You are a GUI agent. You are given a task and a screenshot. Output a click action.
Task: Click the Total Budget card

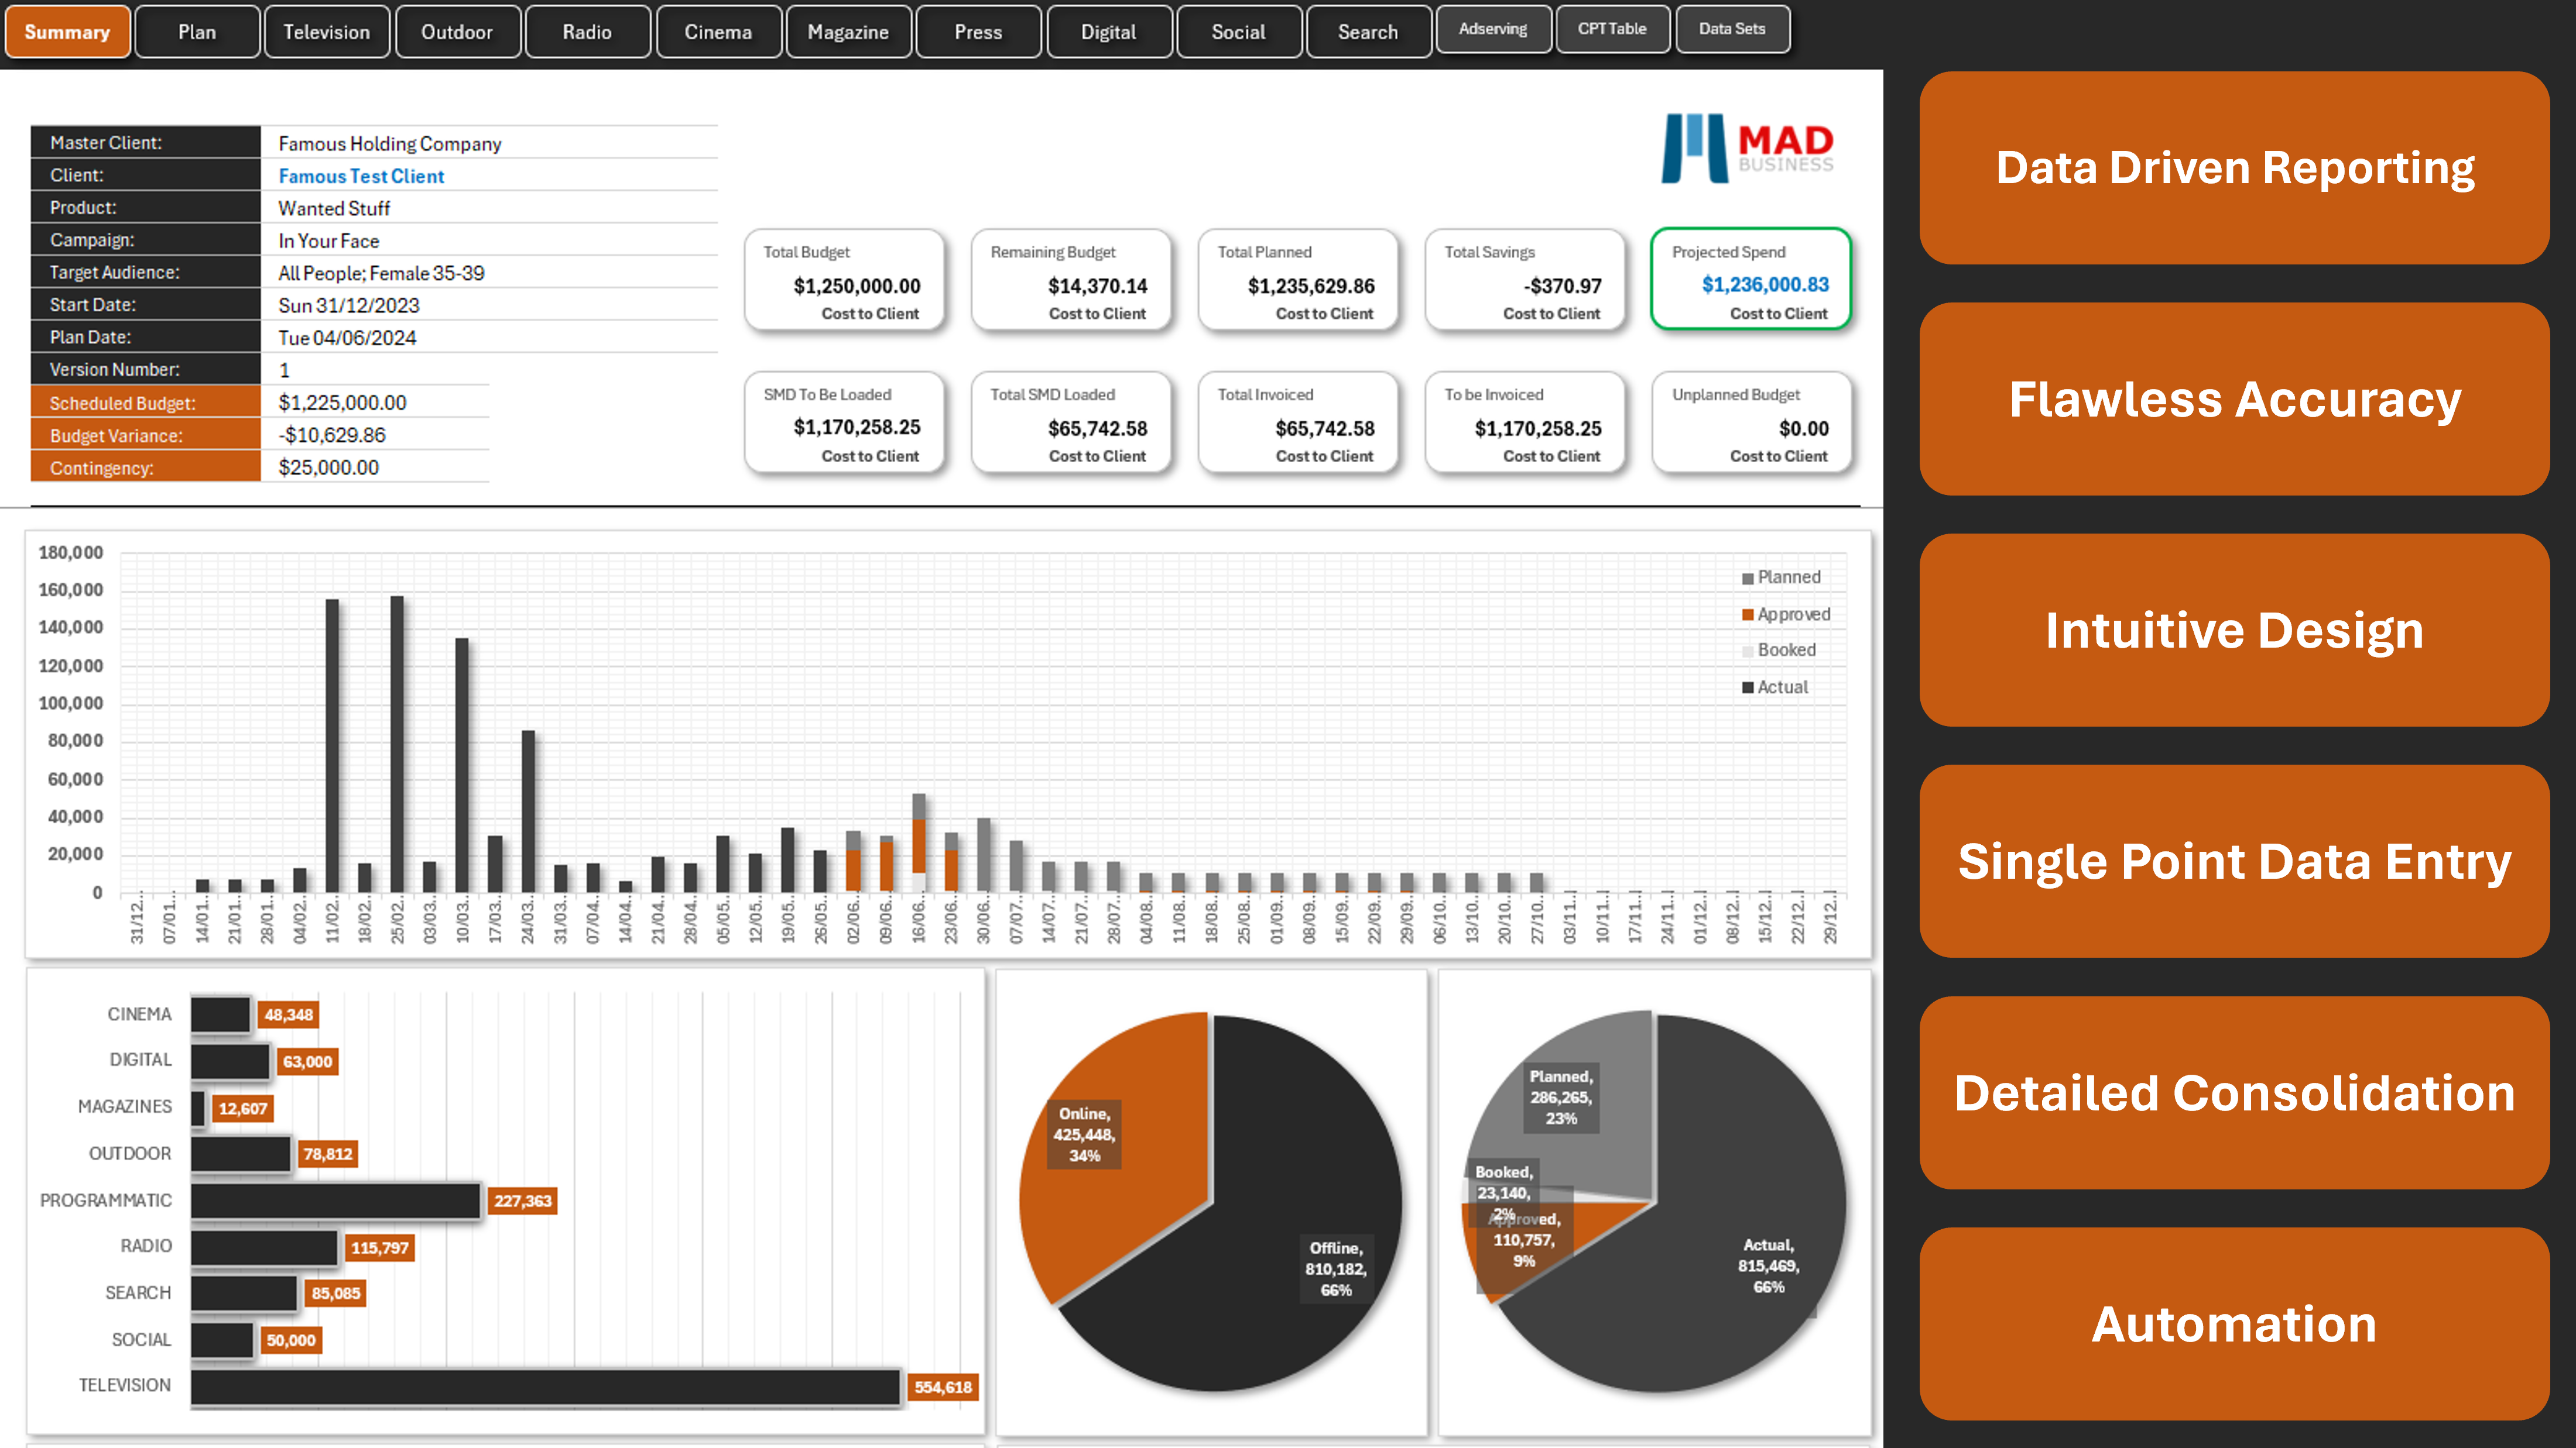coord(844,281)
